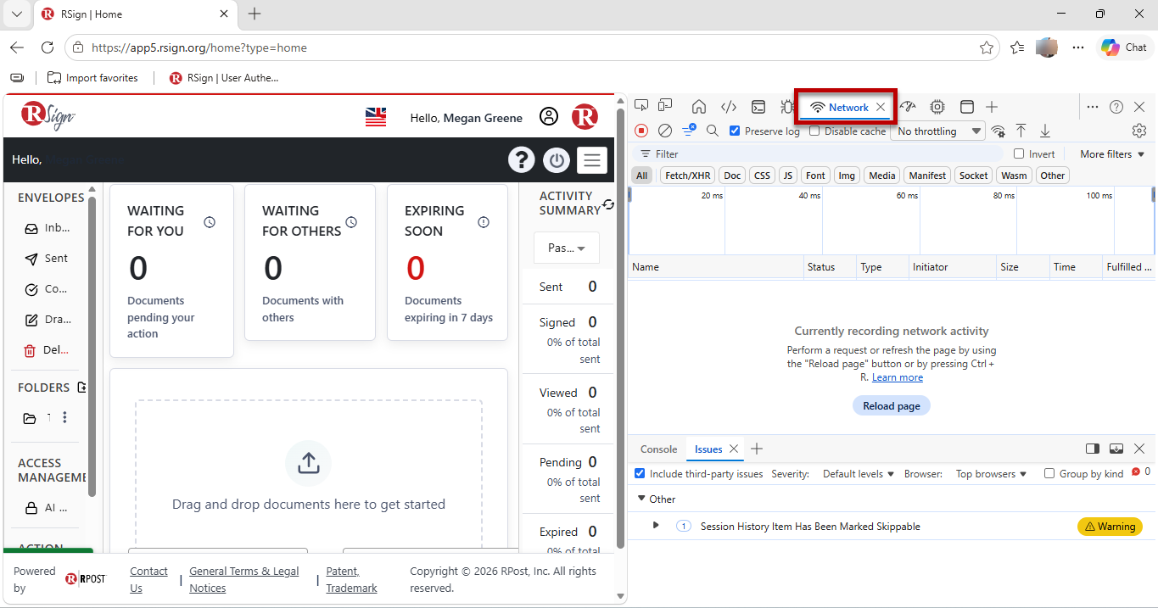The width and height of the screenshot is (1158, 608).
Task: Open the DevTools Welcome home tool
Action: pyautogui.click(x=699, y=107)
